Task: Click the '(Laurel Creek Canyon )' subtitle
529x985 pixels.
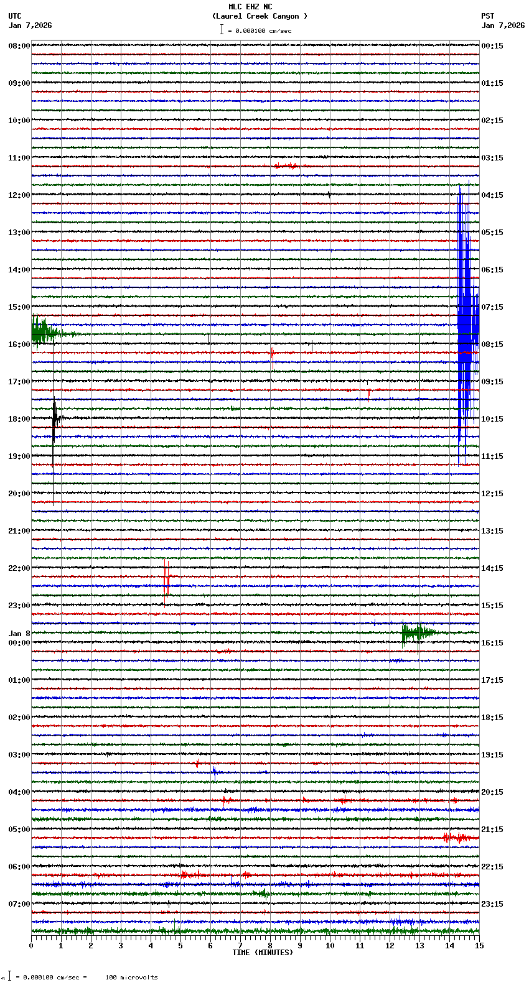Action: point(260,16)
